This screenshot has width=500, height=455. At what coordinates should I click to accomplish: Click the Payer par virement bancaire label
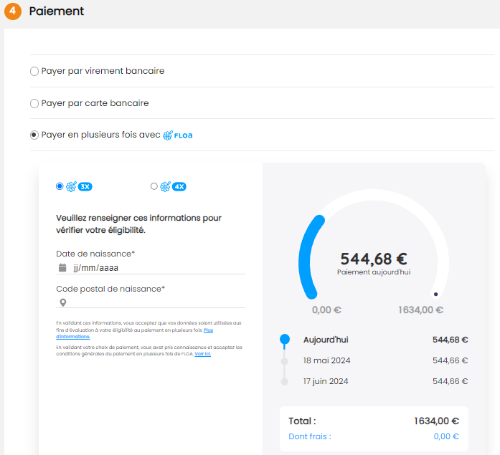click(x=103, y=71)
